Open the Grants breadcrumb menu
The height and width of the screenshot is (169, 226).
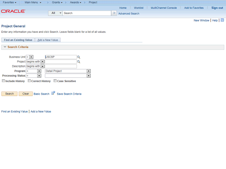pos(57,2)
